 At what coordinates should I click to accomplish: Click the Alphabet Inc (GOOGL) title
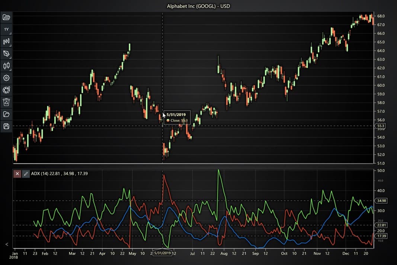(198, 6)
